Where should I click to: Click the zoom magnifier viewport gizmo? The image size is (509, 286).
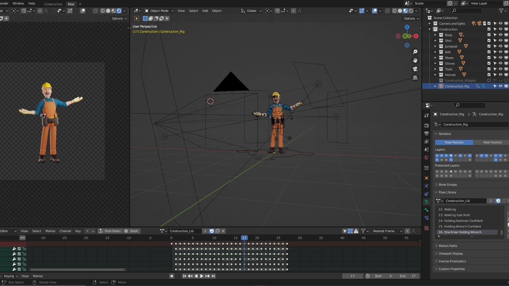415,52
